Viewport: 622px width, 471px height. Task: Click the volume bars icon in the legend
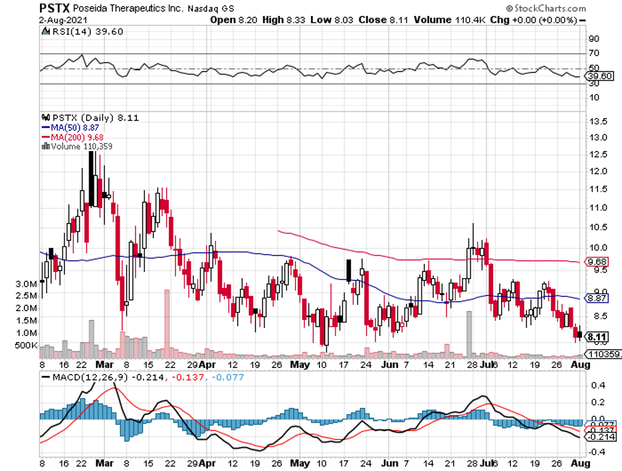pyautogui.click(x=45, y=145)
